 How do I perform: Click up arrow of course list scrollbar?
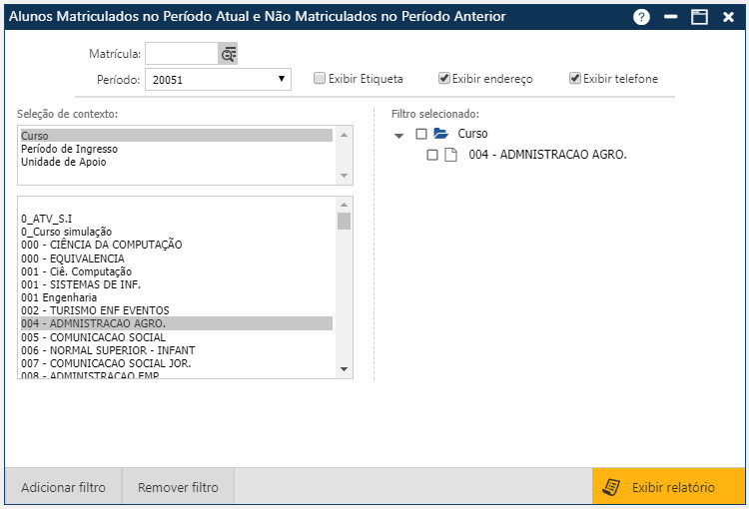(344, 205)
